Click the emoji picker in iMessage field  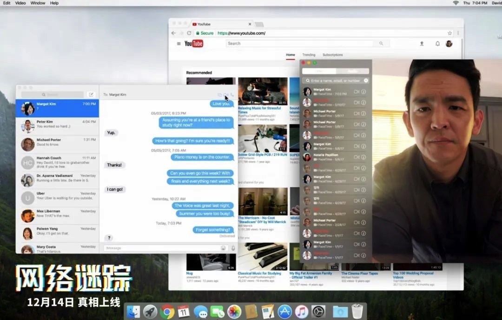click(x=224, y=248)
